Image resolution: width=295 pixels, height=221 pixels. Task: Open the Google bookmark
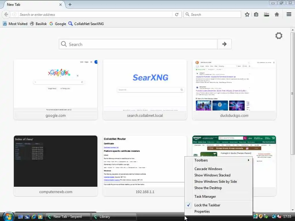point(58,24)
